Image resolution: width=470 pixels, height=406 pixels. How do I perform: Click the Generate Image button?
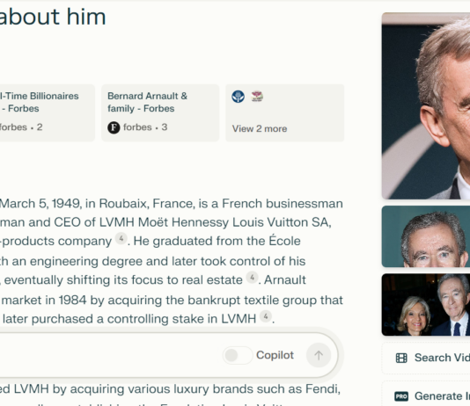pyautogui.click(x=426, y=394)
